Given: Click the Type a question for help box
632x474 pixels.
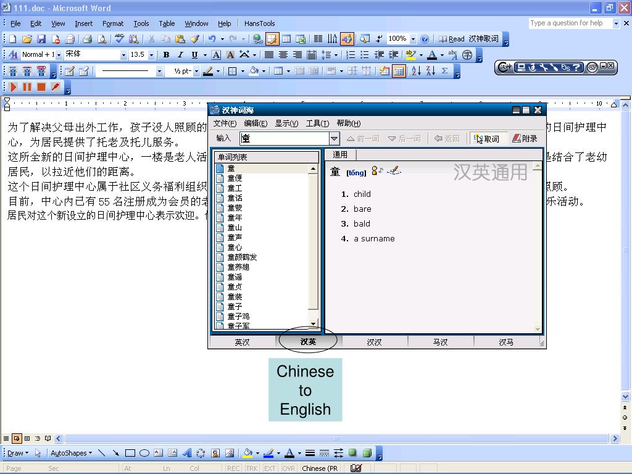Looking at the screenshot, I should pyautogui.click(x=570, y=23).
